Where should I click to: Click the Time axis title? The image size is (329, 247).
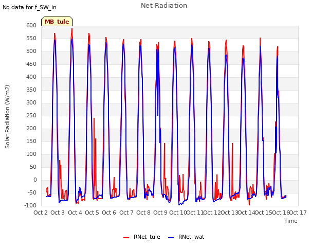coord(291,221)
